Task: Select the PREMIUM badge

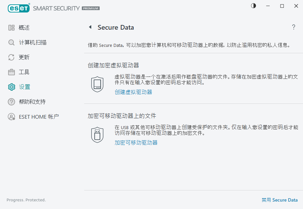Action: pyautogui.click(x=90, y=8)
